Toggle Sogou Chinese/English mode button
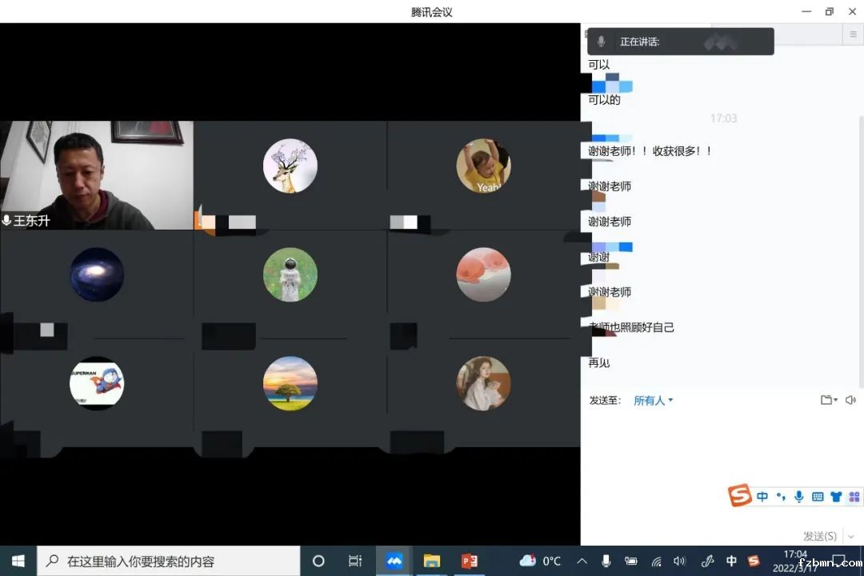864x576 pixels. [x=762, y=497]
